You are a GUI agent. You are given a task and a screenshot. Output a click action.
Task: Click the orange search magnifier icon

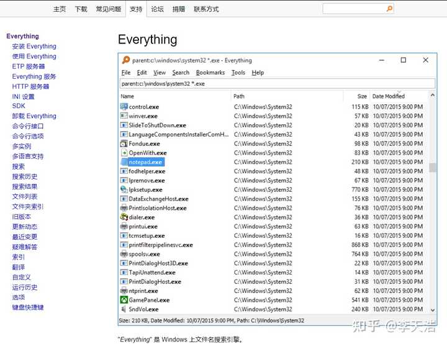(x=389, y=9)
